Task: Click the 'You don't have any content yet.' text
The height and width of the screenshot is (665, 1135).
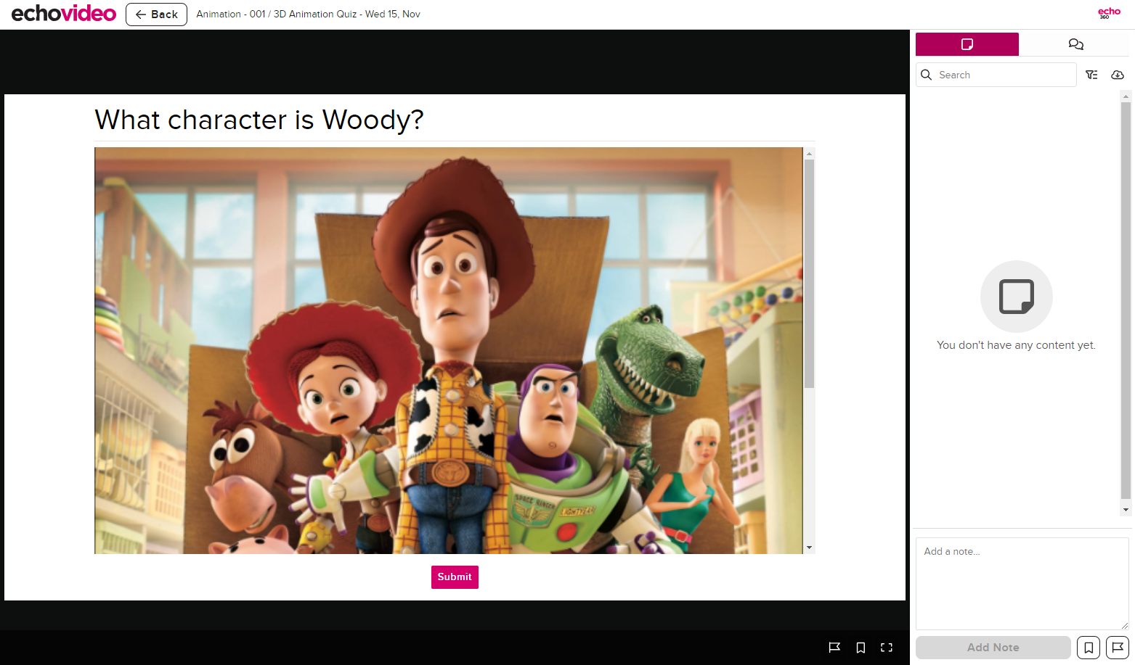Action: [1016, 345]
